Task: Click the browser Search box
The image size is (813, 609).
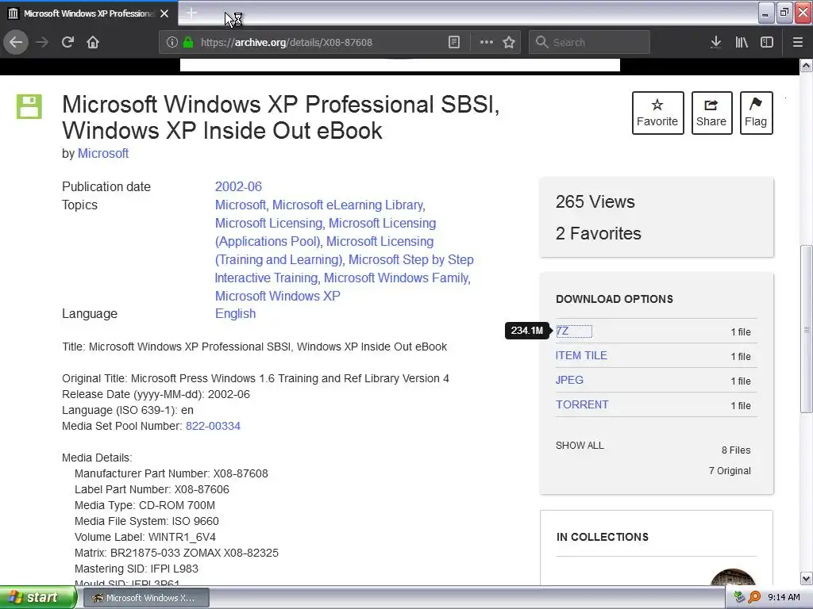Action: click(589, 43)
